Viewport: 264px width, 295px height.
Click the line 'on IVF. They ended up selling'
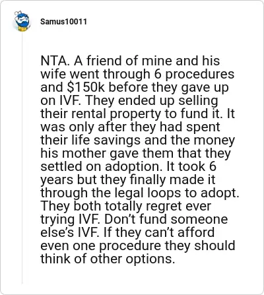click(129, 101)
